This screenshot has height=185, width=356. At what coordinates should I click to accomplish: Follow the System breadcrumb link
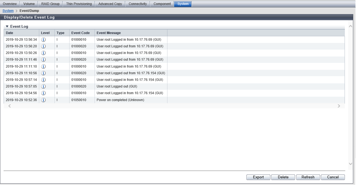(8, 11)
